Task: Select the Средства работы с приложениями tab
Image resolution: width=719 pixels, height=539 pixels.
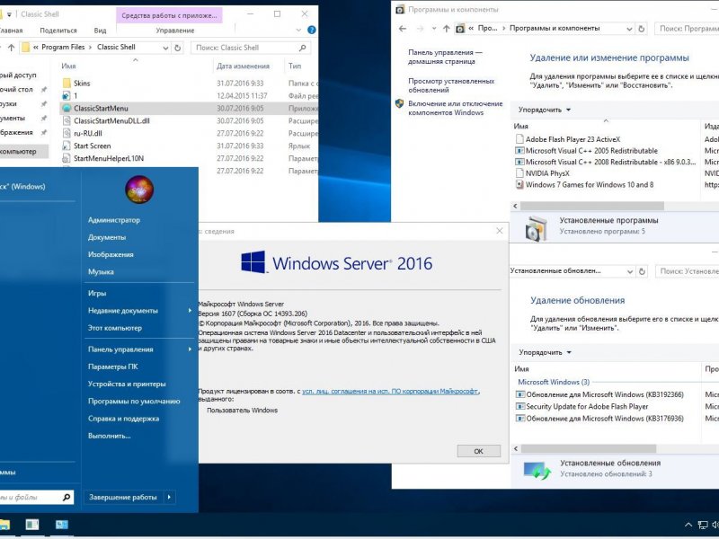Action: pos(169,15)
